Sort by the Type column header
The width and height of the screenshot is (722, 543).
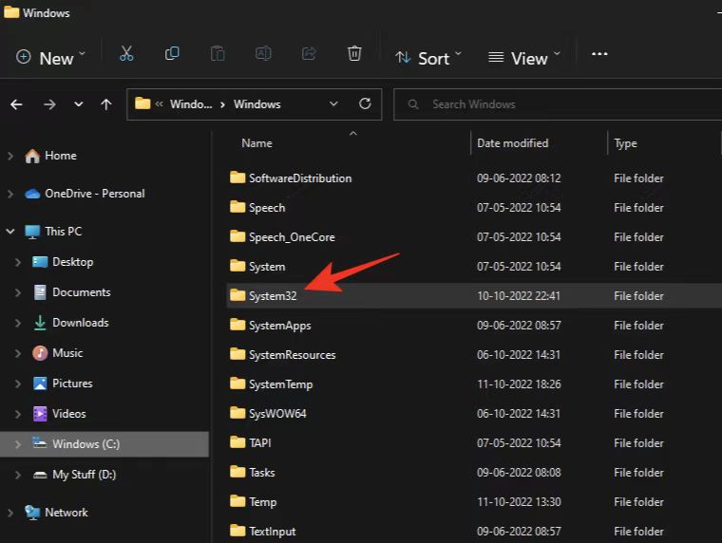(625, 143)
